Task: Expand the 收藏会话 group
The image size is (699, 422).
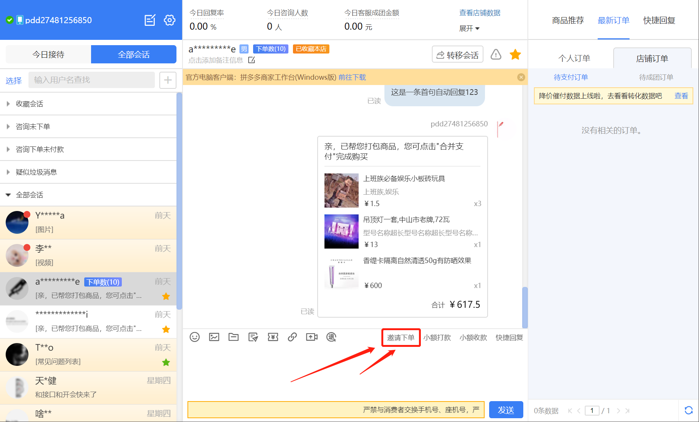Action: point(88,104)
